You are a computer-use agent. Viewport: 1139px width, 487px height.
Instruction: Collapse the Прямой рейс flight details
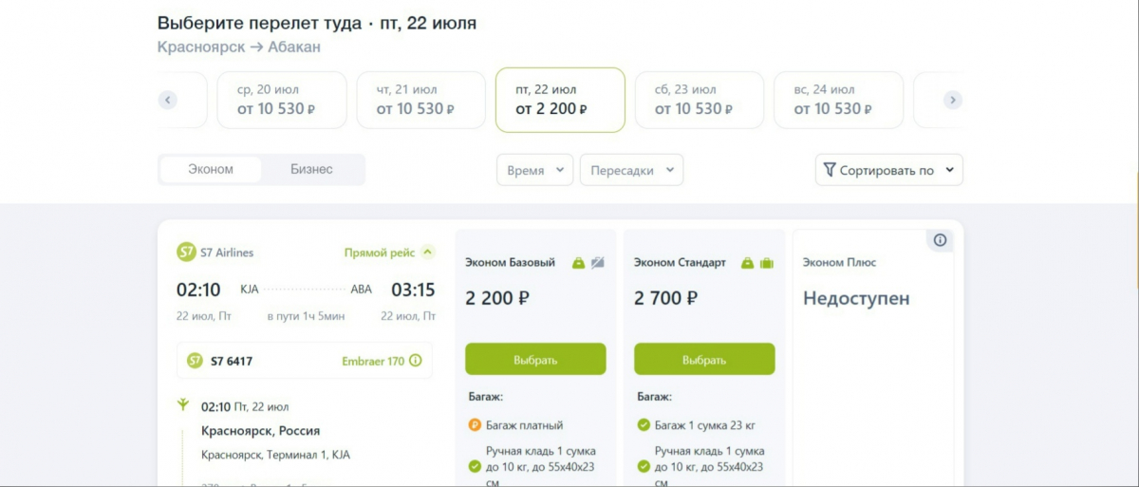(x=428, y=253)
